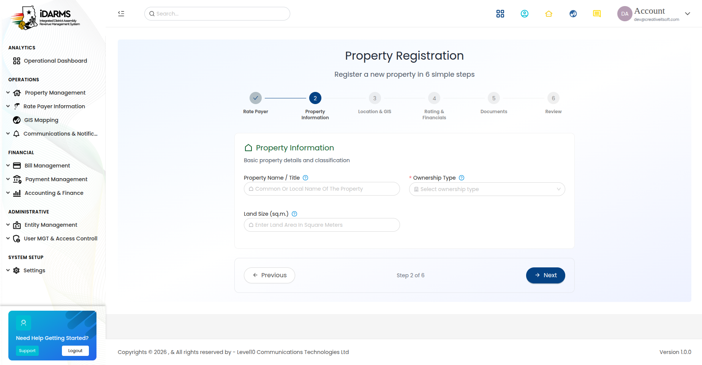Focus the Property Name / Title field

click(322, 189)
